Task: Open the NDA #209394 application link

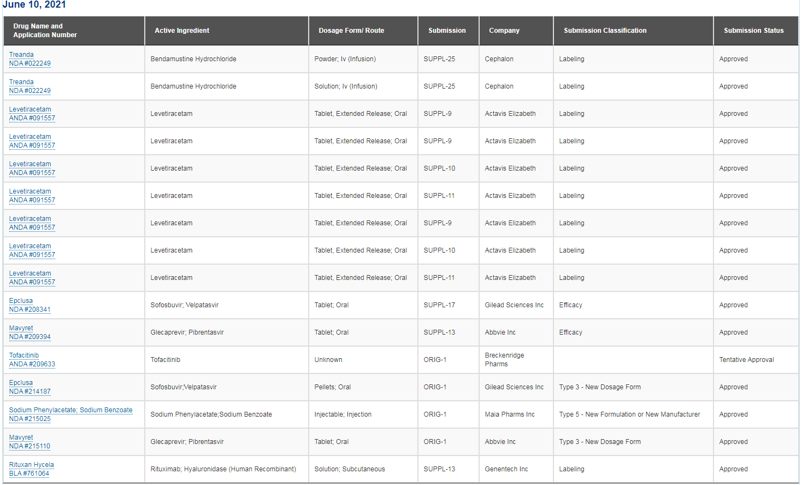Action: [30, 337]
